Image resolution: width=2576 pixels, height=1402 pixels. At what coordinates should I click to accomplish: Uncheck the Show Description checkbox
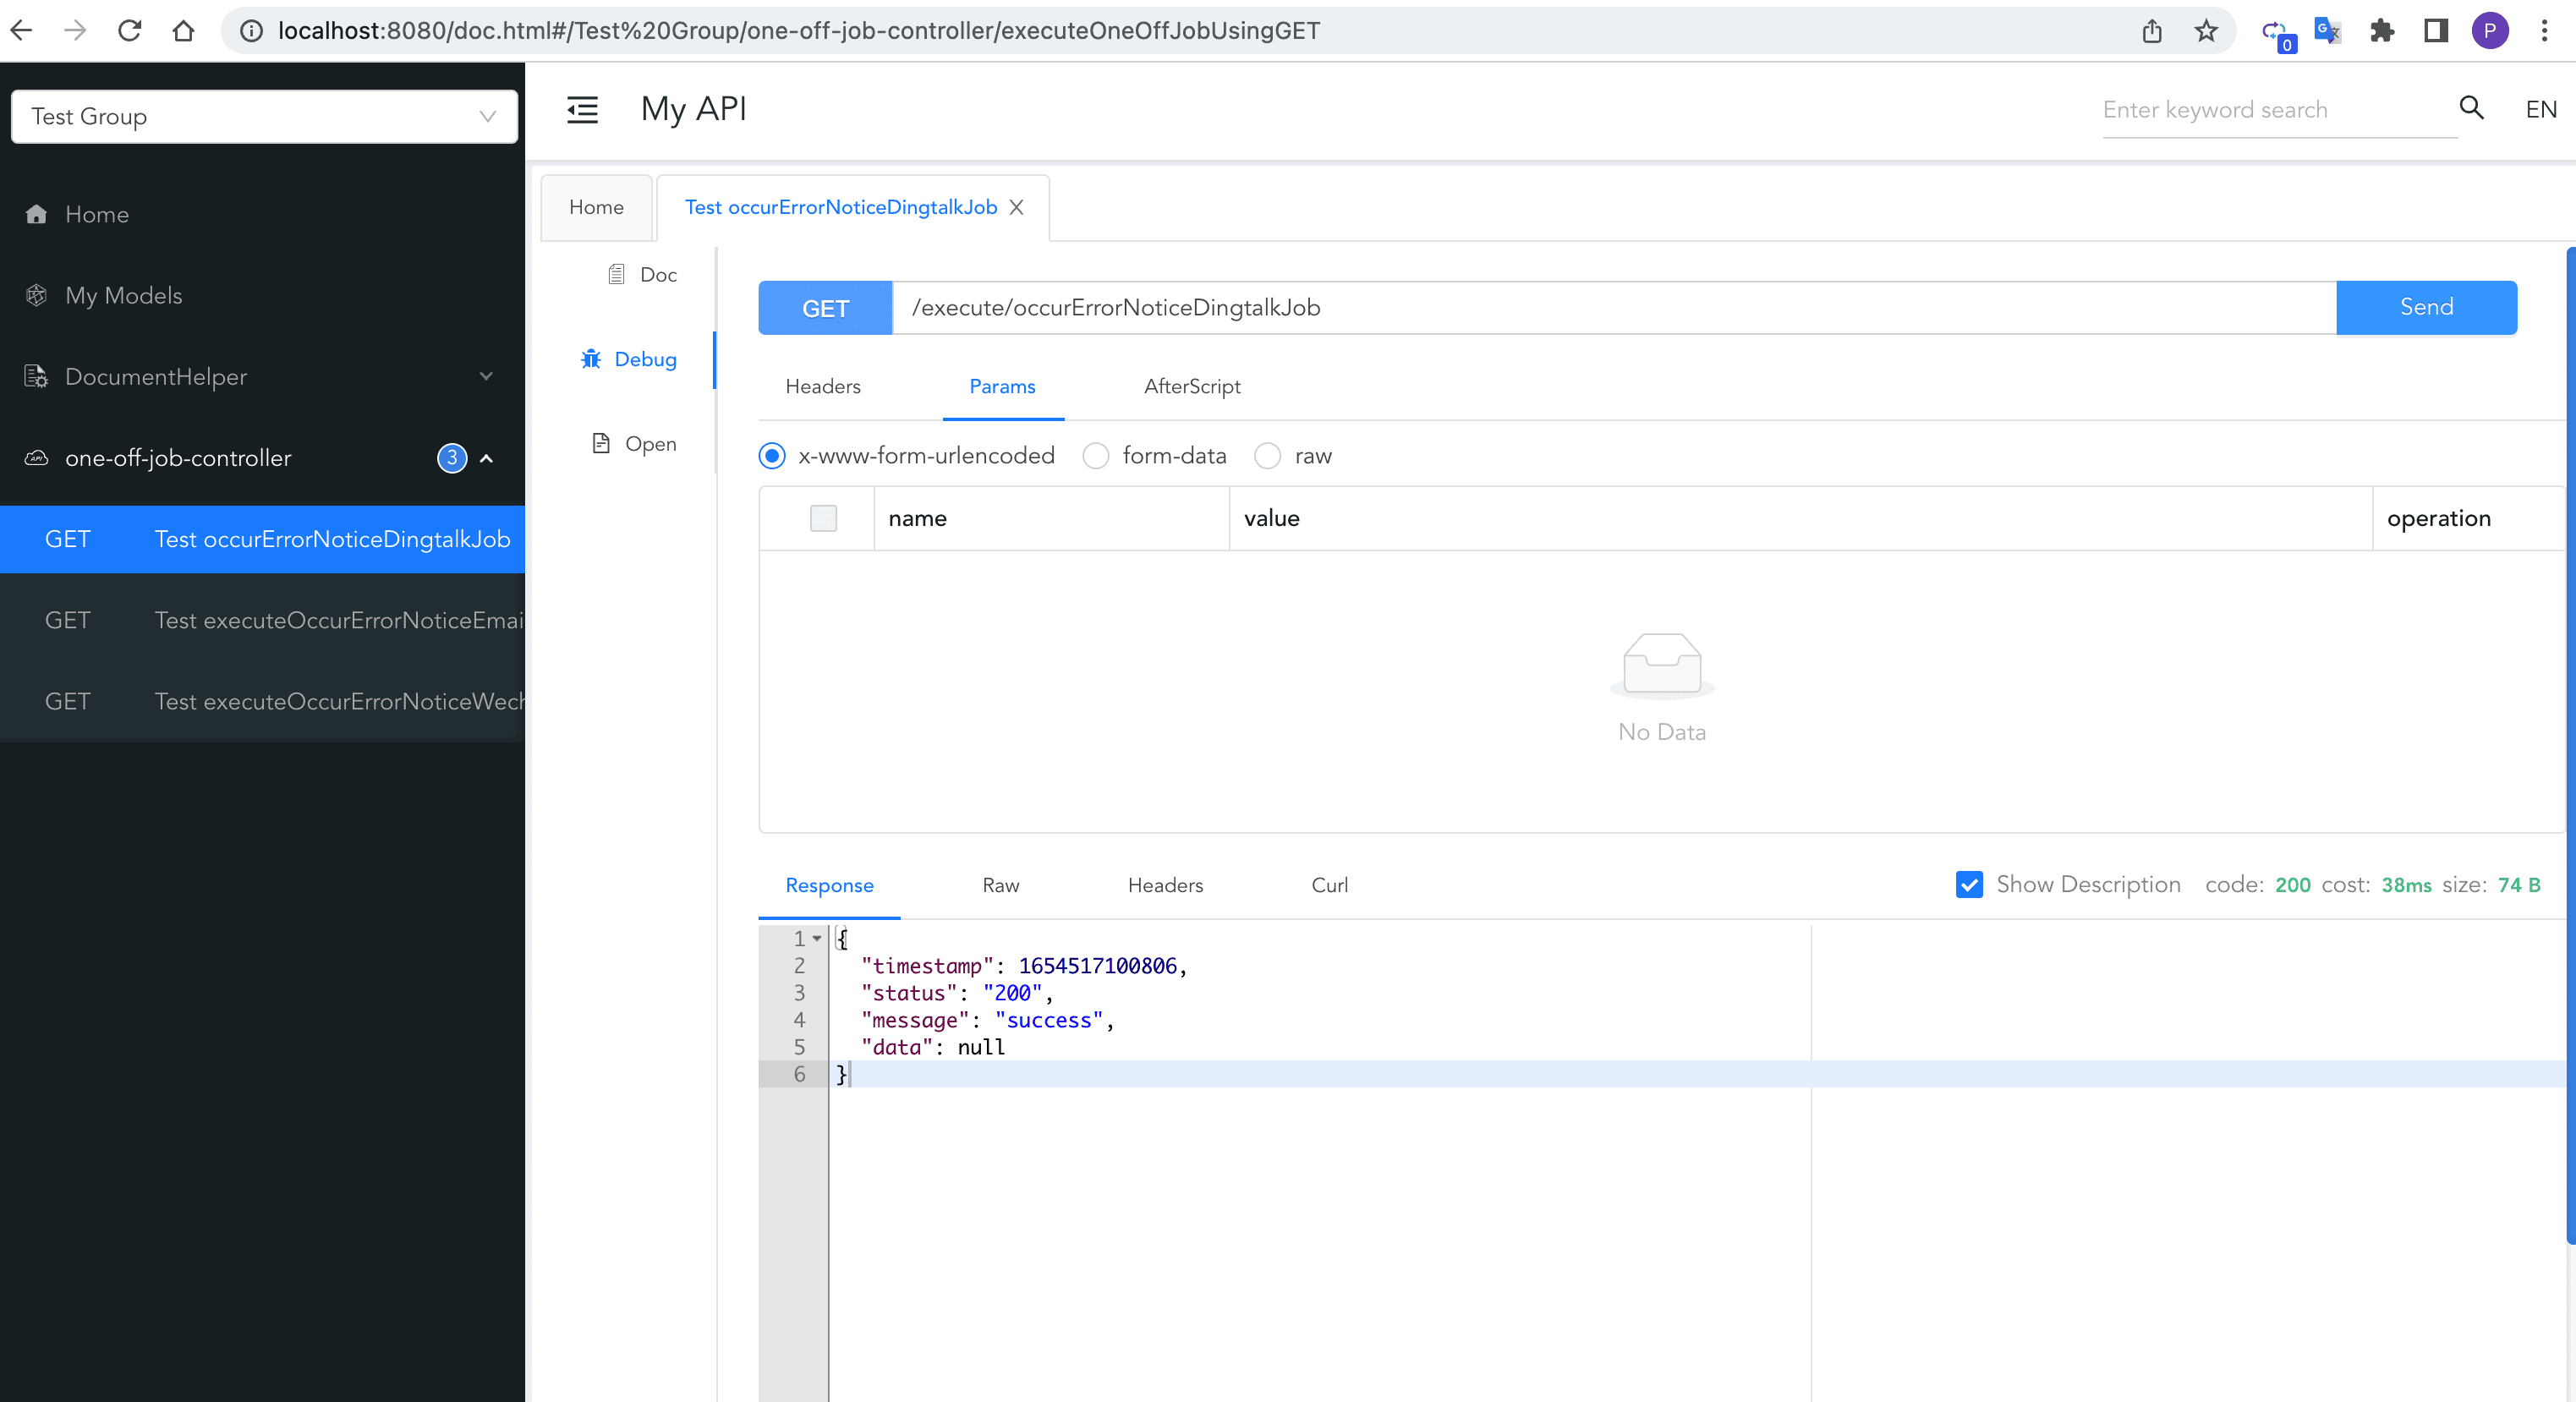click(1969, 885)
